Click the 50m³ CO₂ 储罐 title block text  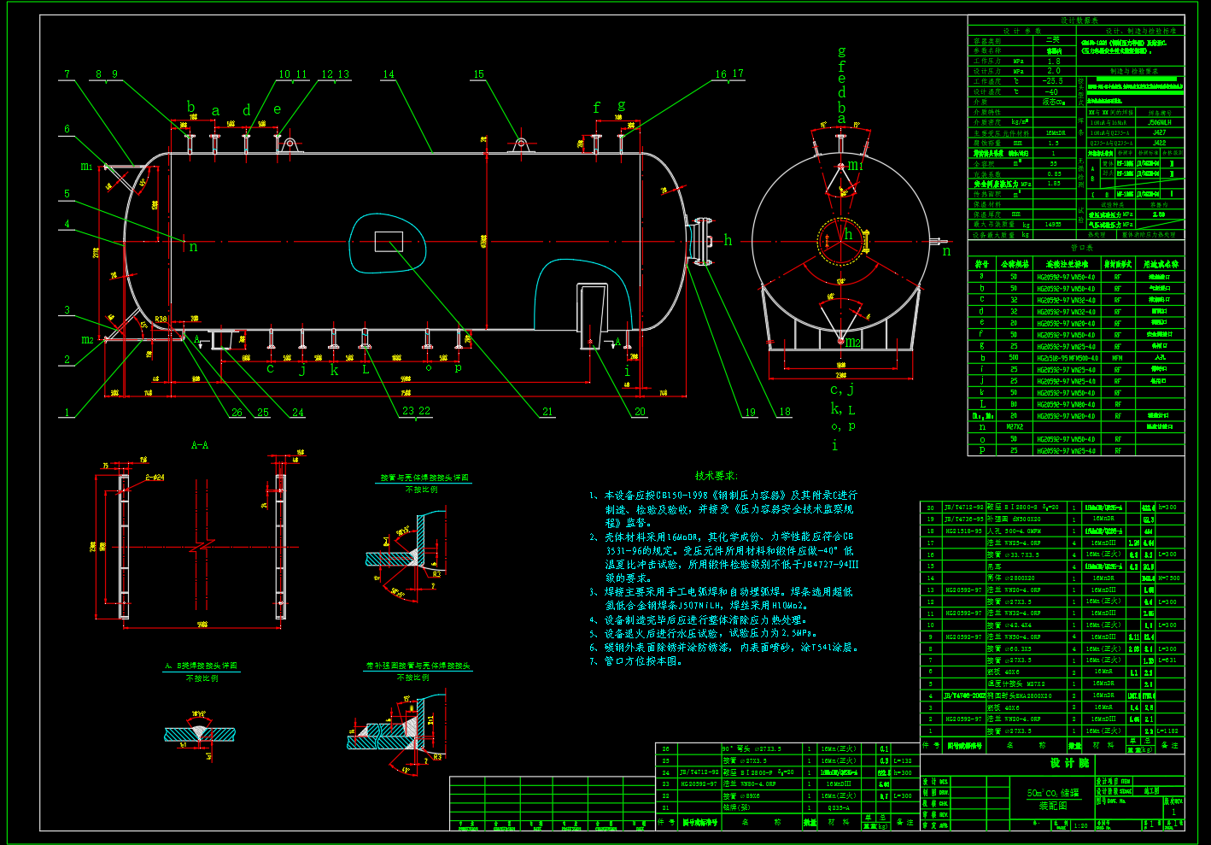pyautogui.click(x=1053, y=793)
